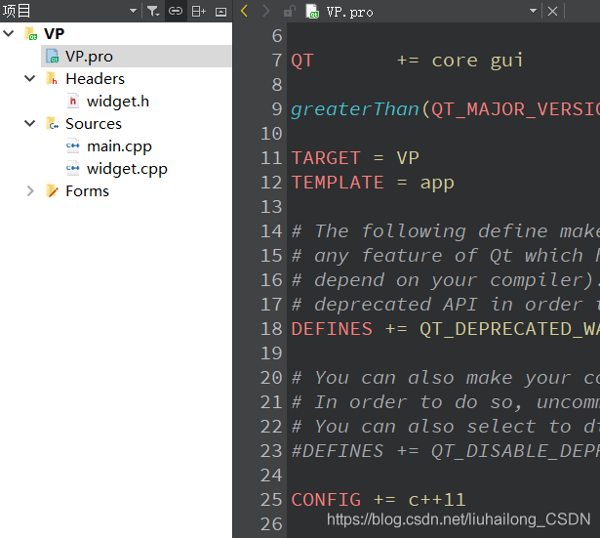Select VP.pro in project tree

pyautogui.click(x=89, y=57)
